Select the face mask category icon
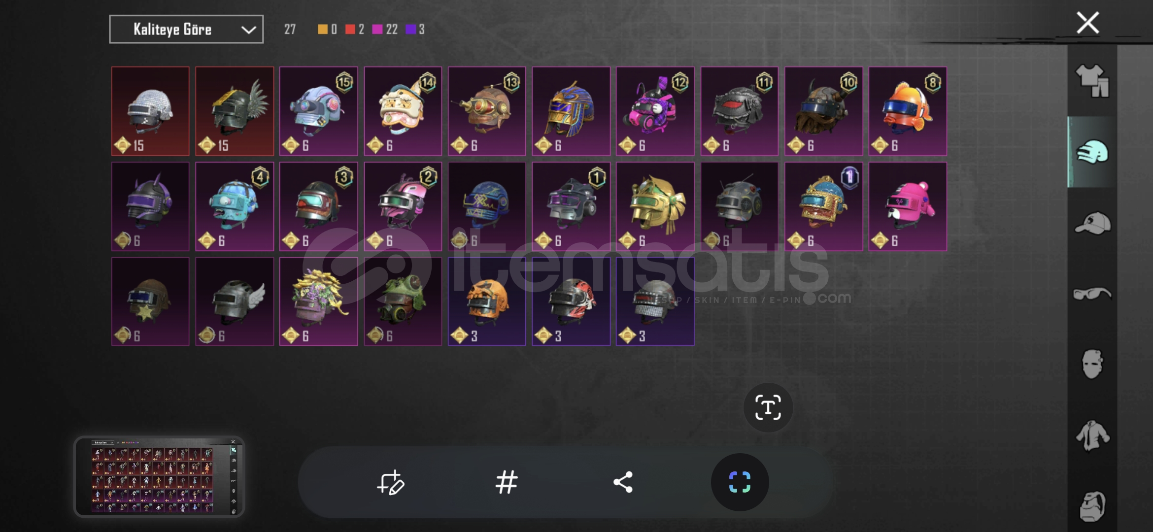This screenshot has width=1153, height=532. point(1092,365)
